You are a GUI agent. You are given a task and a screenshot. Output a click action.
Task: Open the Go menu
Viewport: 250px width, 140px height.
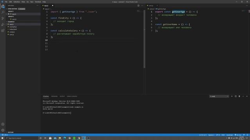click(x=28, y=2)
